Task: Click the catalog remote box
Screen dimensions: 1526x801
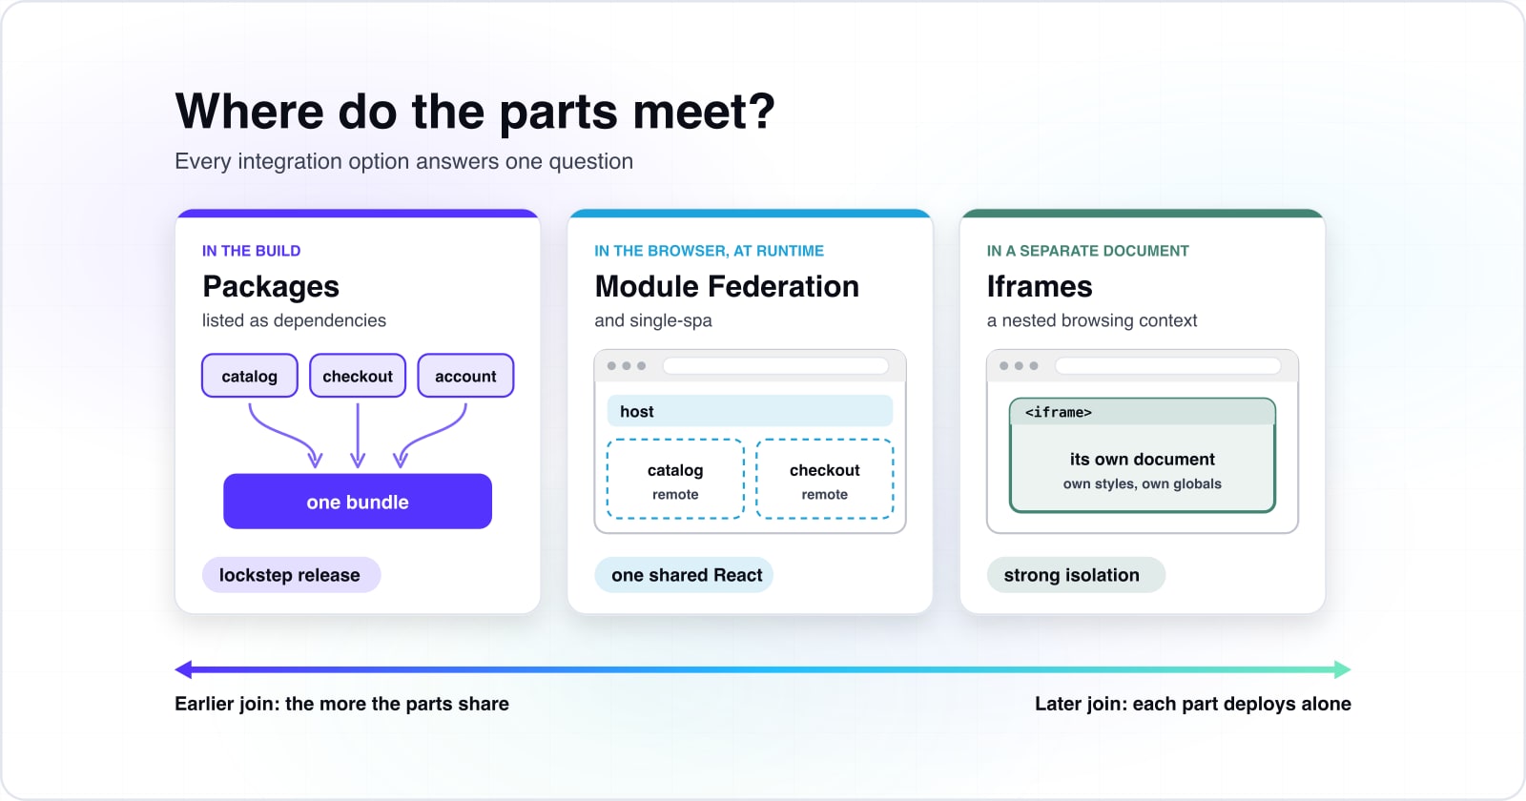Action: [675, 479]
